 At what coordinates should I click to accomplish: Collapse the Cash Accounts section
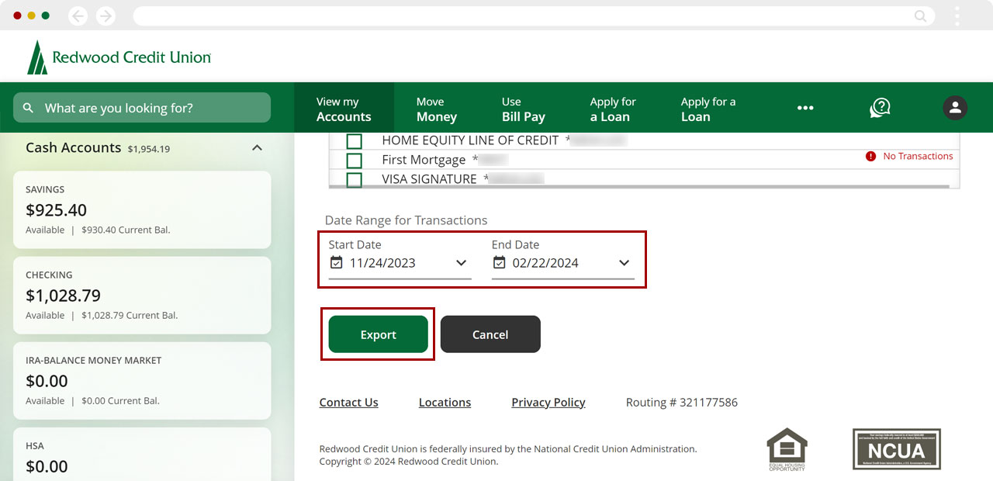(x=258, y=147)
